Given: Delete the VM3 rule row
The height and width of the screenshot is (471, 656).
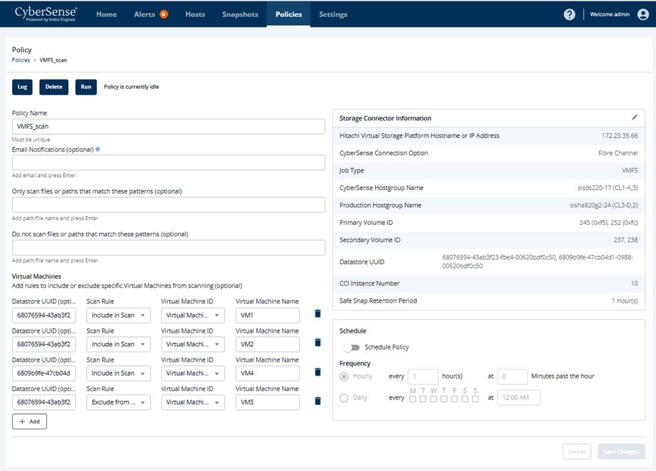Looking at the screenshot, I should point(318,401).
